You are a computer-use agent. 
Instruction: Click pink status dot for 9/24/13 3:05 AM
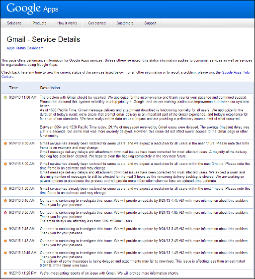point(5,212)
